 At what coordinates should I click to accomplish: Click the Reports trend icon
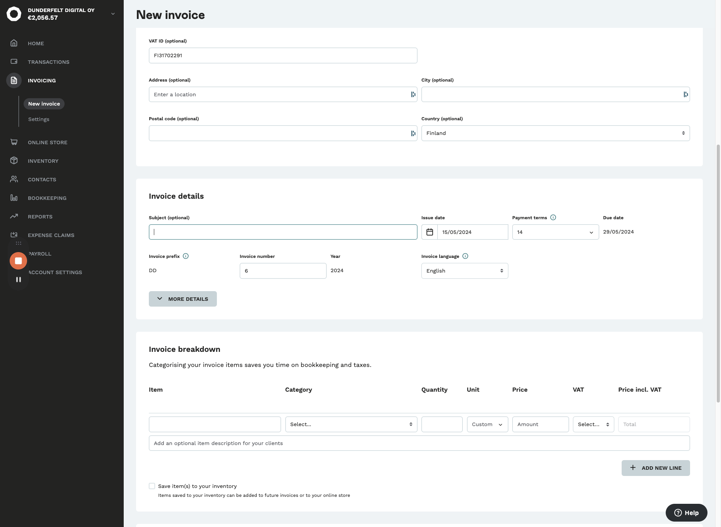14,216
